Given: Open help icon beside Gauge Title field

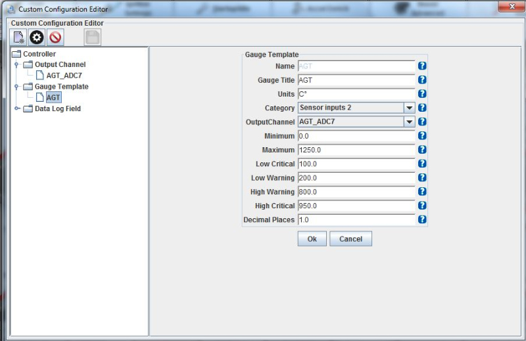Looking at the screenshot, I should point(423,80).
